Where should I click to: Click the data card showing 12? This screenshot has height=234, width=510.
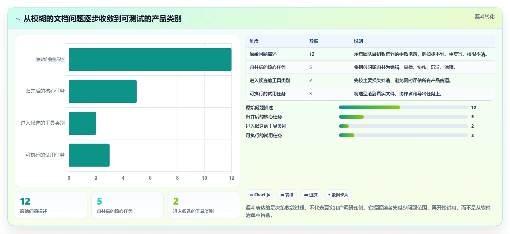(51, 205)
